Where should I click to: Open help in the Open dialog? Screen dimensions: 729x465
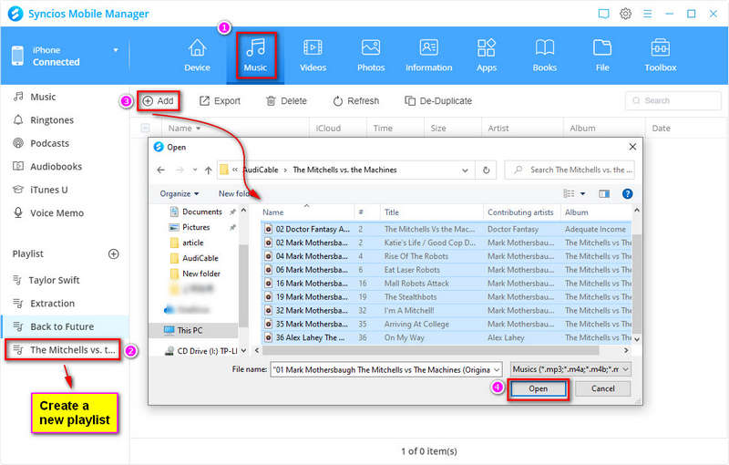pyautogui.click(x=627, y=194)
